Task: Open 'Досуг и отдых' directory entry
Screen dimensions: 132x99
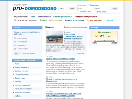Action: [20, 78]
